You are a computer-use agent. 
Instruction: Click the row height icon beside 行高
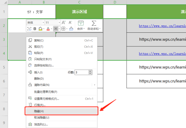point(30,105)
